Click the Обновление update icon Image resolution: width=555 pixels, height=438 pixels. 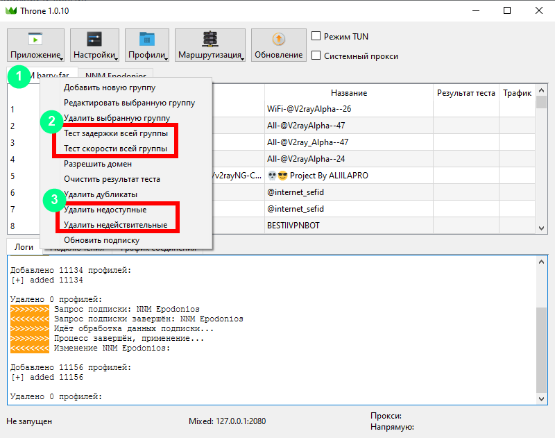tap(278, 40)
